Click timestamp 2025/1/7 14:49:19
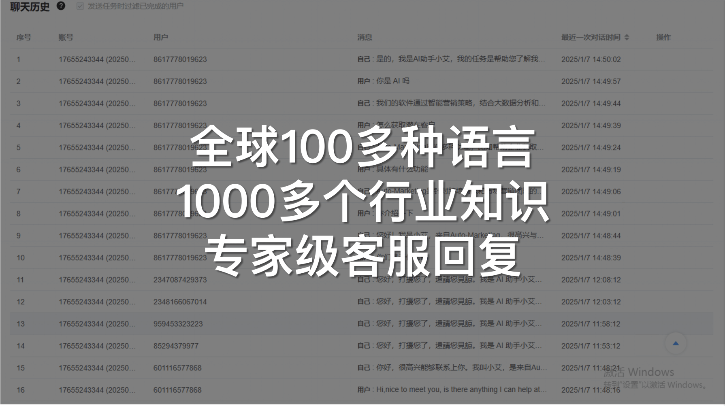 [x=591, y=170]
